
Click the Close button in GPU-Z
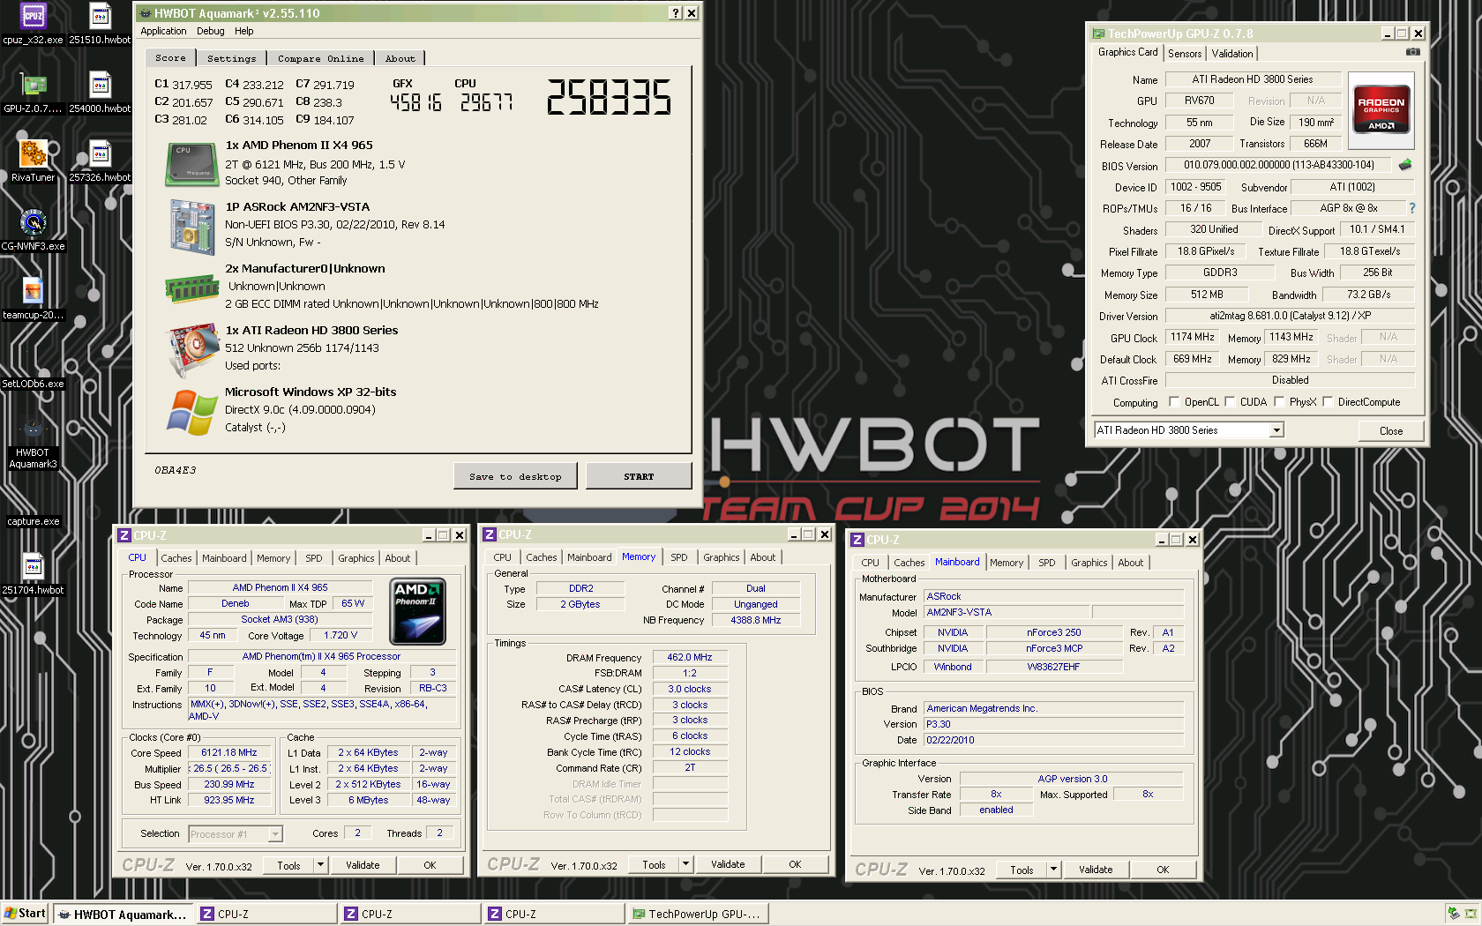tap(1391, 431)
